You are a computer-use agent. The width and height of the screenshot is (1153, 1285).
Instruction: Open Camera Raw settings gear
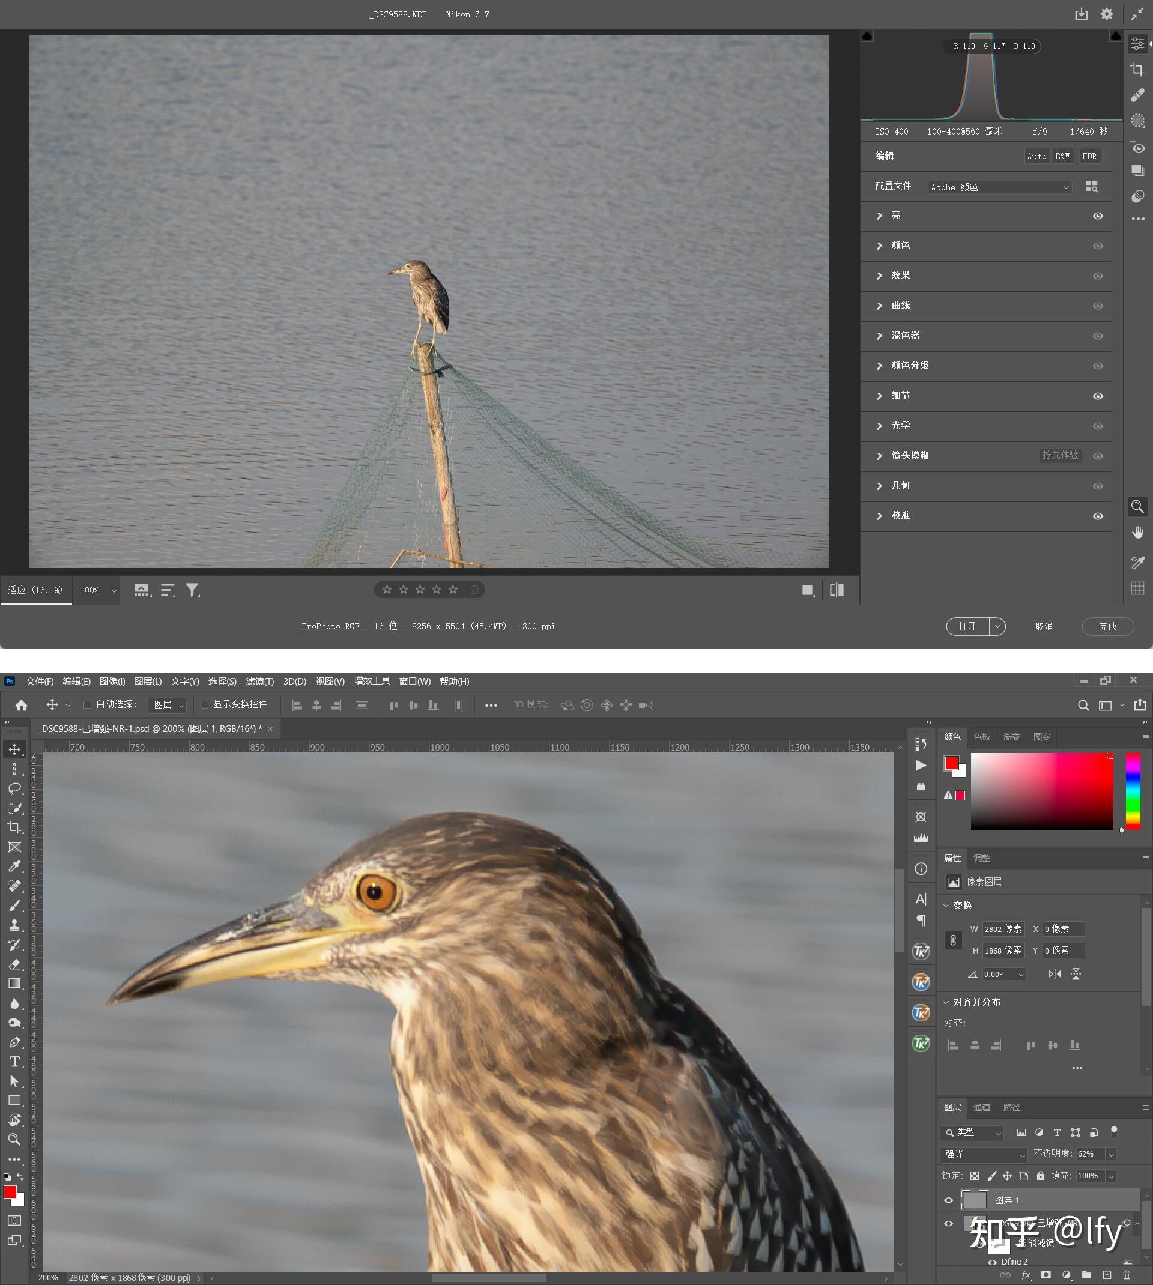(1107, 14)
